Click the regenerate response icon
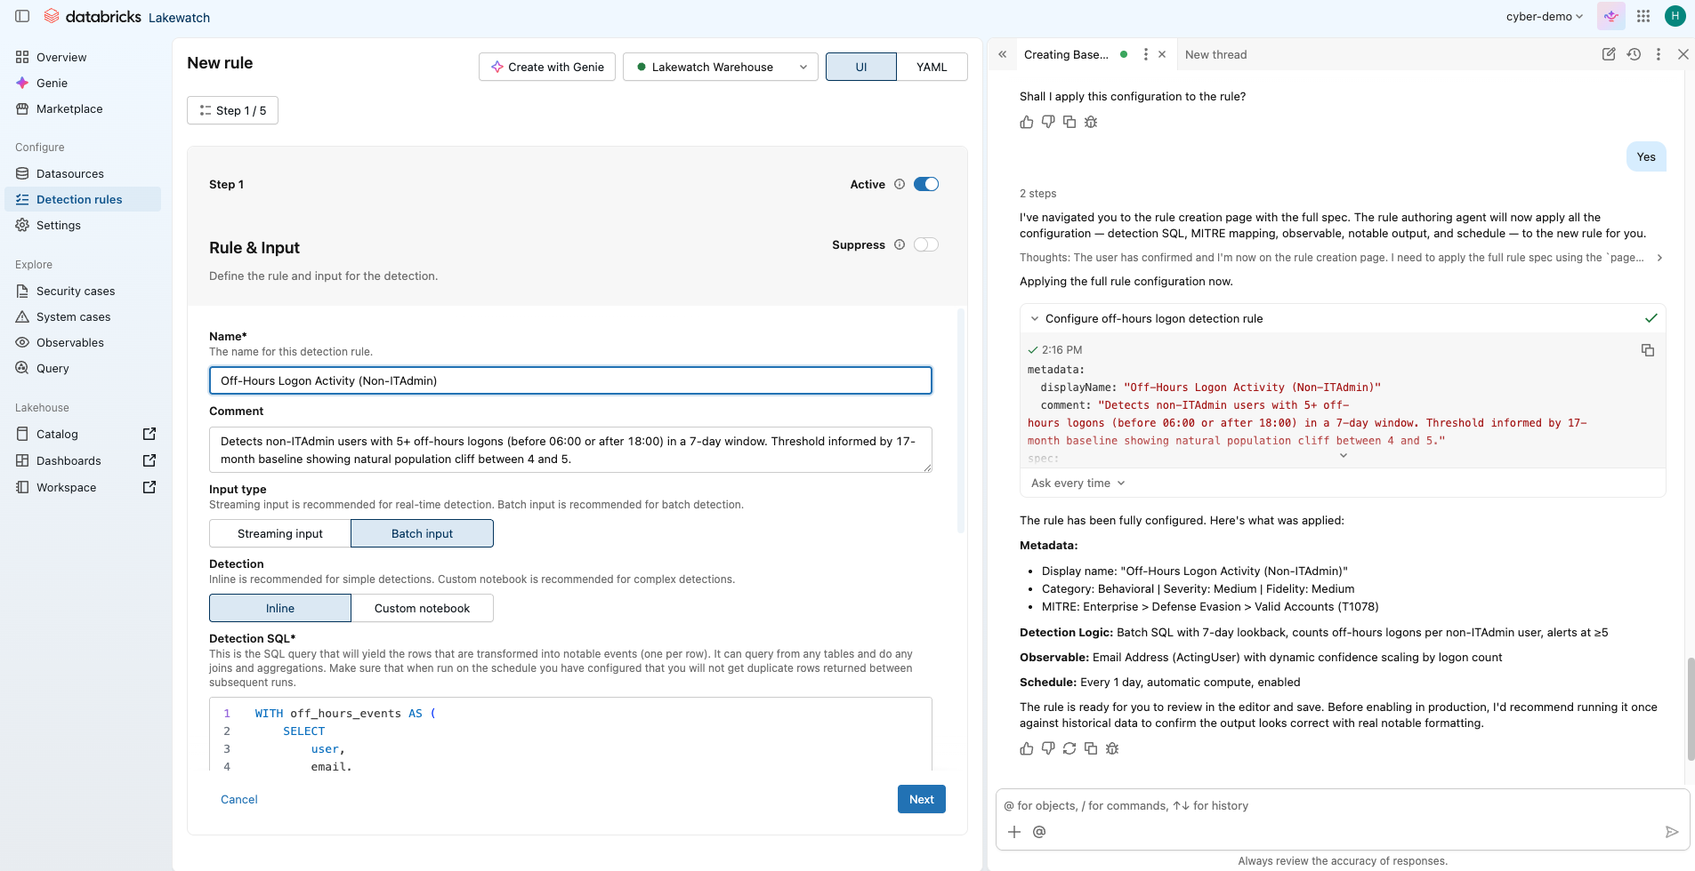This screenshot has width=1695, height=871. click(x=1069, y=748)
